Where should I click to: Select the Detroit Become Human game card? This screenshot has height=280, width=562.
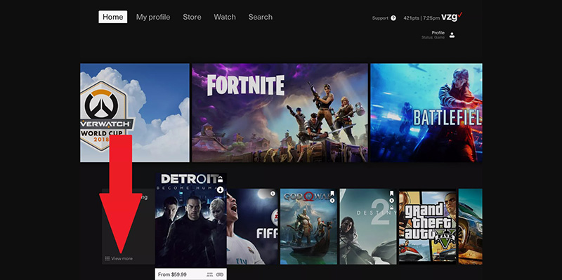tap(190, 220)
